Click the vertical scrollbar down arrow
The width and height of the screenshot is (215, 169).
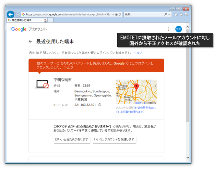pyautogui.click(x=188, y=158)
